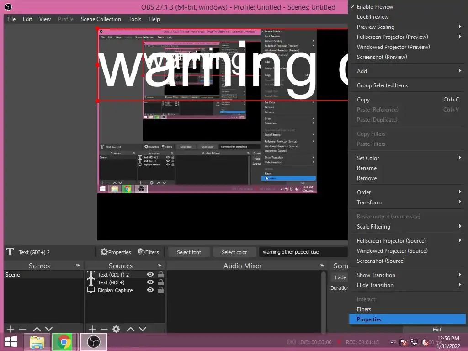Open the File menu
This screenshot has width=468, height=351.
11,19
